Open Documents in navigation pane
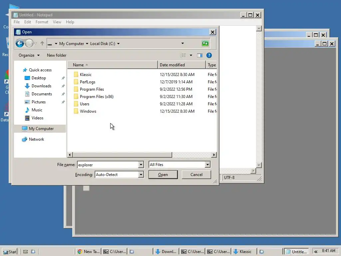Image resolution: width=341 pixels, height=256 pixels. click(42, 94)
